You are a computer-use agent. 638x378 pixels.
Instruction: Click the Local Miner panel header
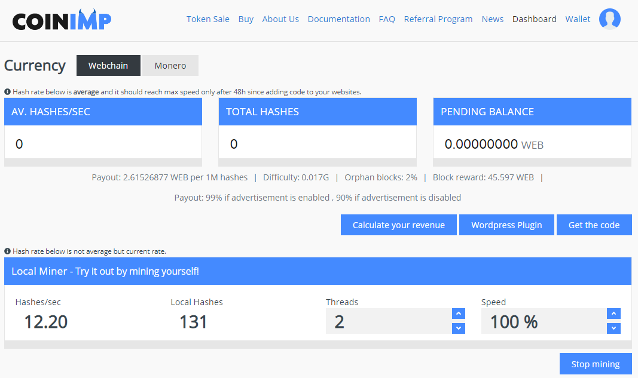pos(318,271)
